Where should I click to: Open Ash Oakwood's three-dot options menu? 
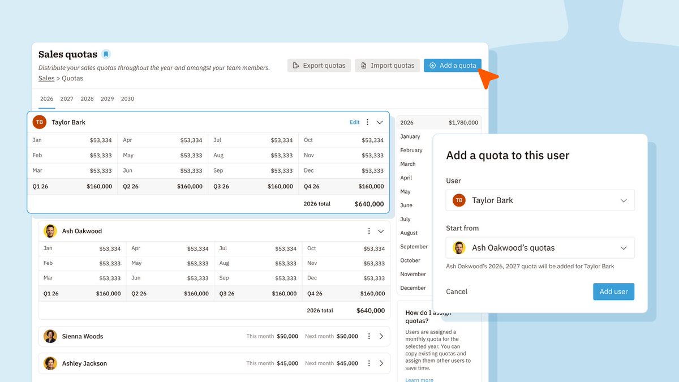(369, 231)
